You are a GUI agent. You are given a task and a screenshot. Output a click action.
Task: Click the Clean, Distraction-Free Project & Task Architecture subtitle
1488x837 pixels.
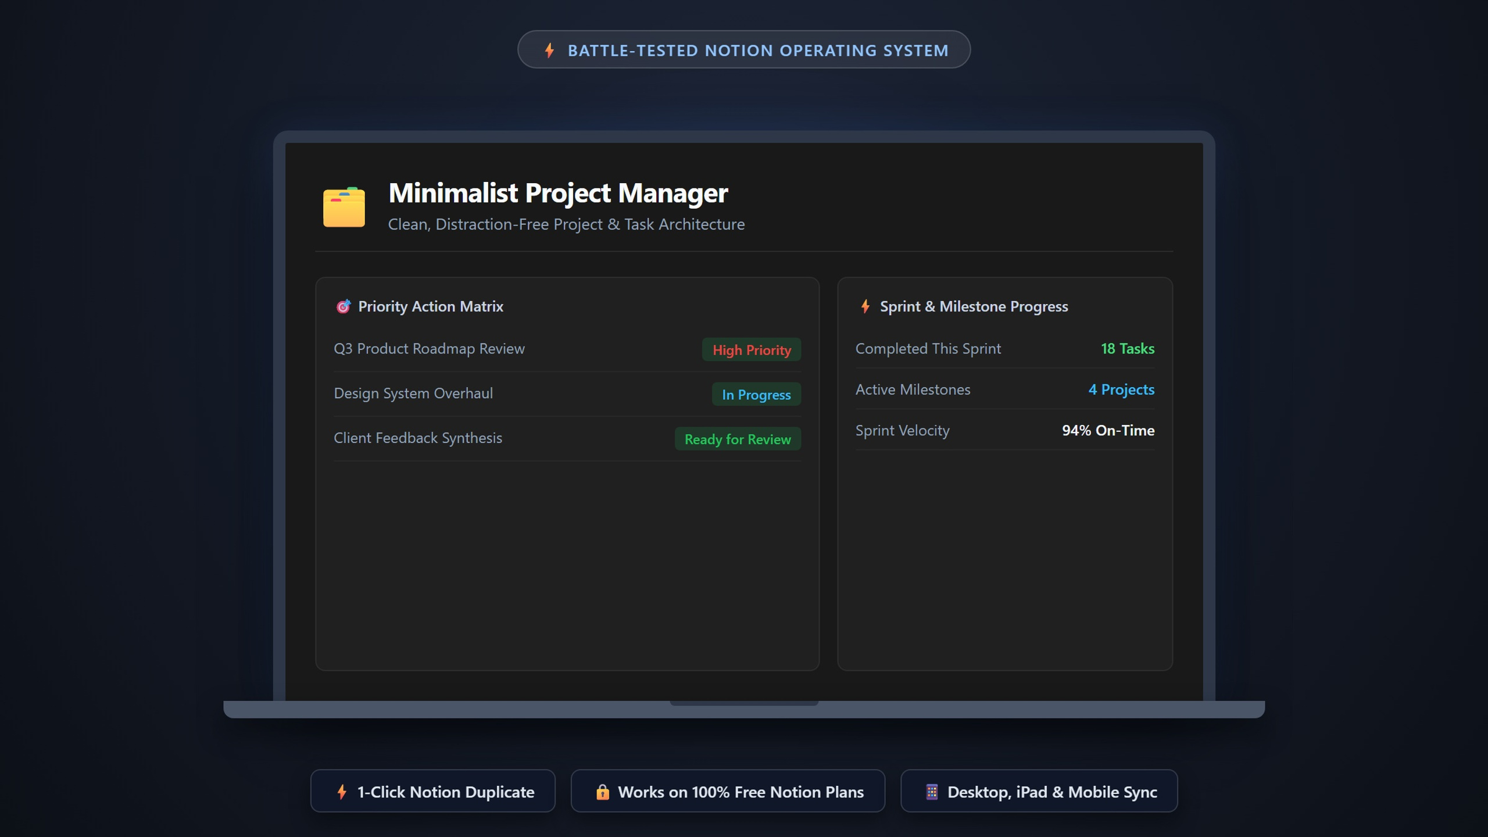pyautogui.click(x=566, y=224)
